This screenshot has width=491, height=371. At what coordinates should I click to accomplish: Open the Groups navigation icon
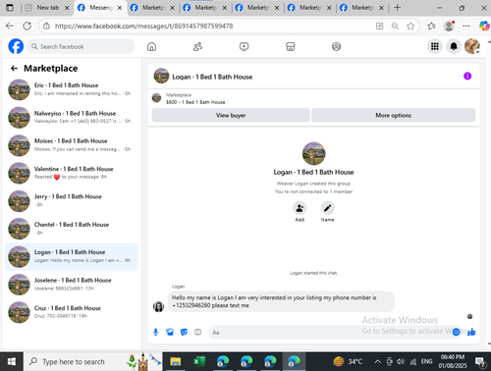(337, 47)
